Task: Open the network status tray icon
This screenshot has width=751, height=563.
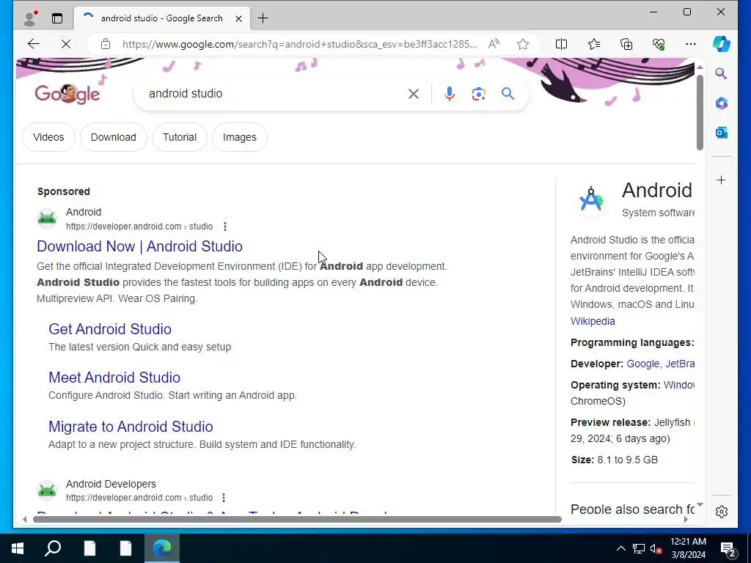Action: (639, 548)
